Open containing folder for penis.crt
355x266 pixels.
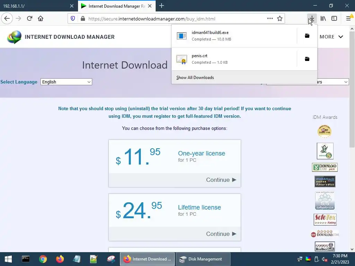tap(307, 59)
